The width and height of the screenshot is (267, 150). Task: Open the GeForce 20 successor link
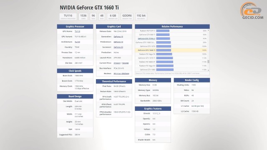pyautogui.click(x=118, y=47)
